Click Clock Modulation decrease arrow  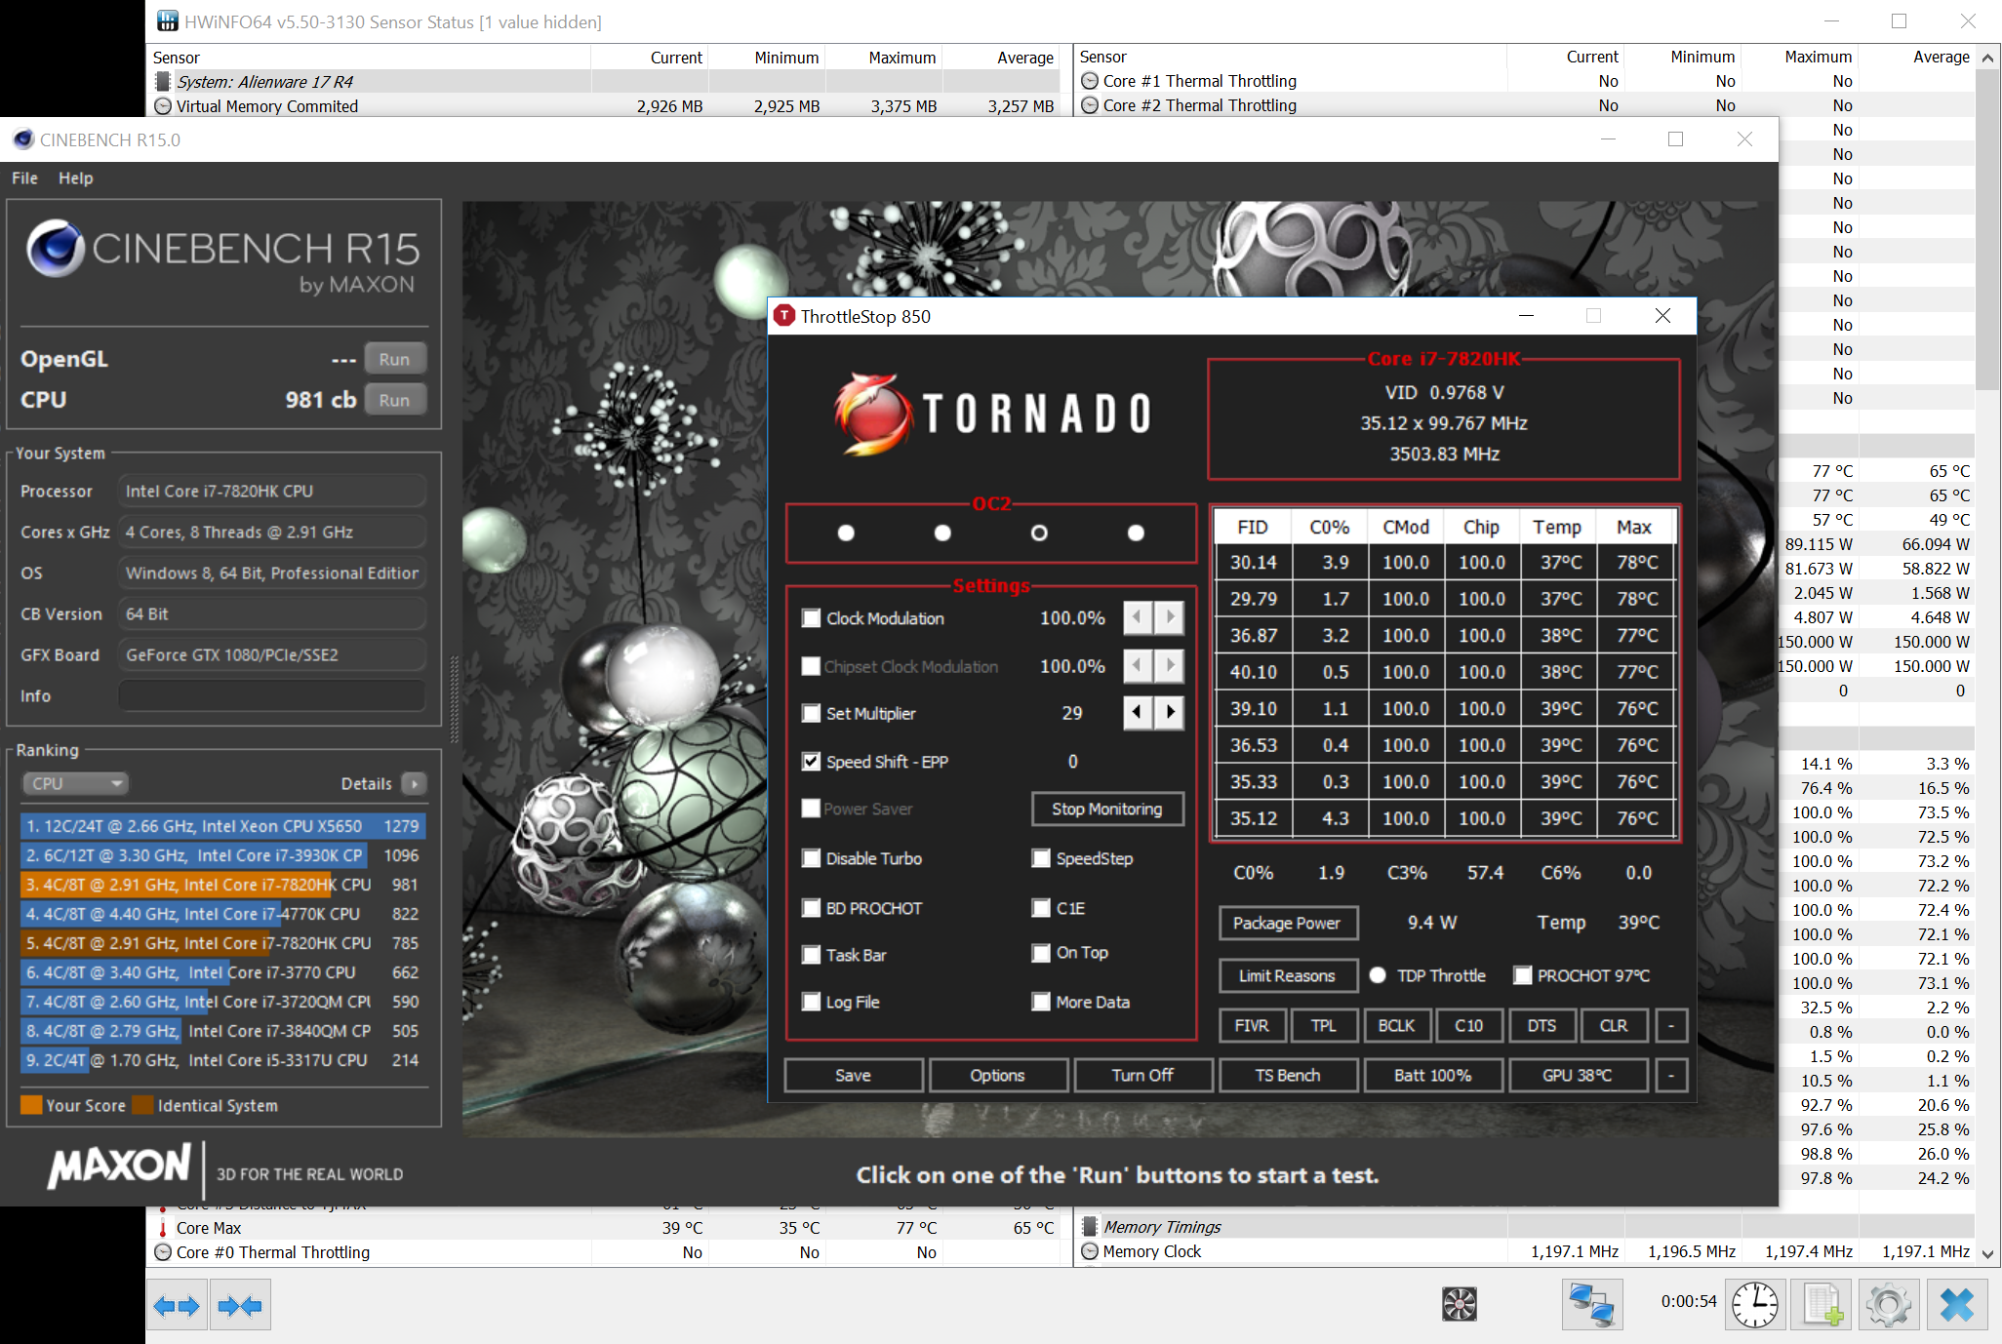point(1138,617)
